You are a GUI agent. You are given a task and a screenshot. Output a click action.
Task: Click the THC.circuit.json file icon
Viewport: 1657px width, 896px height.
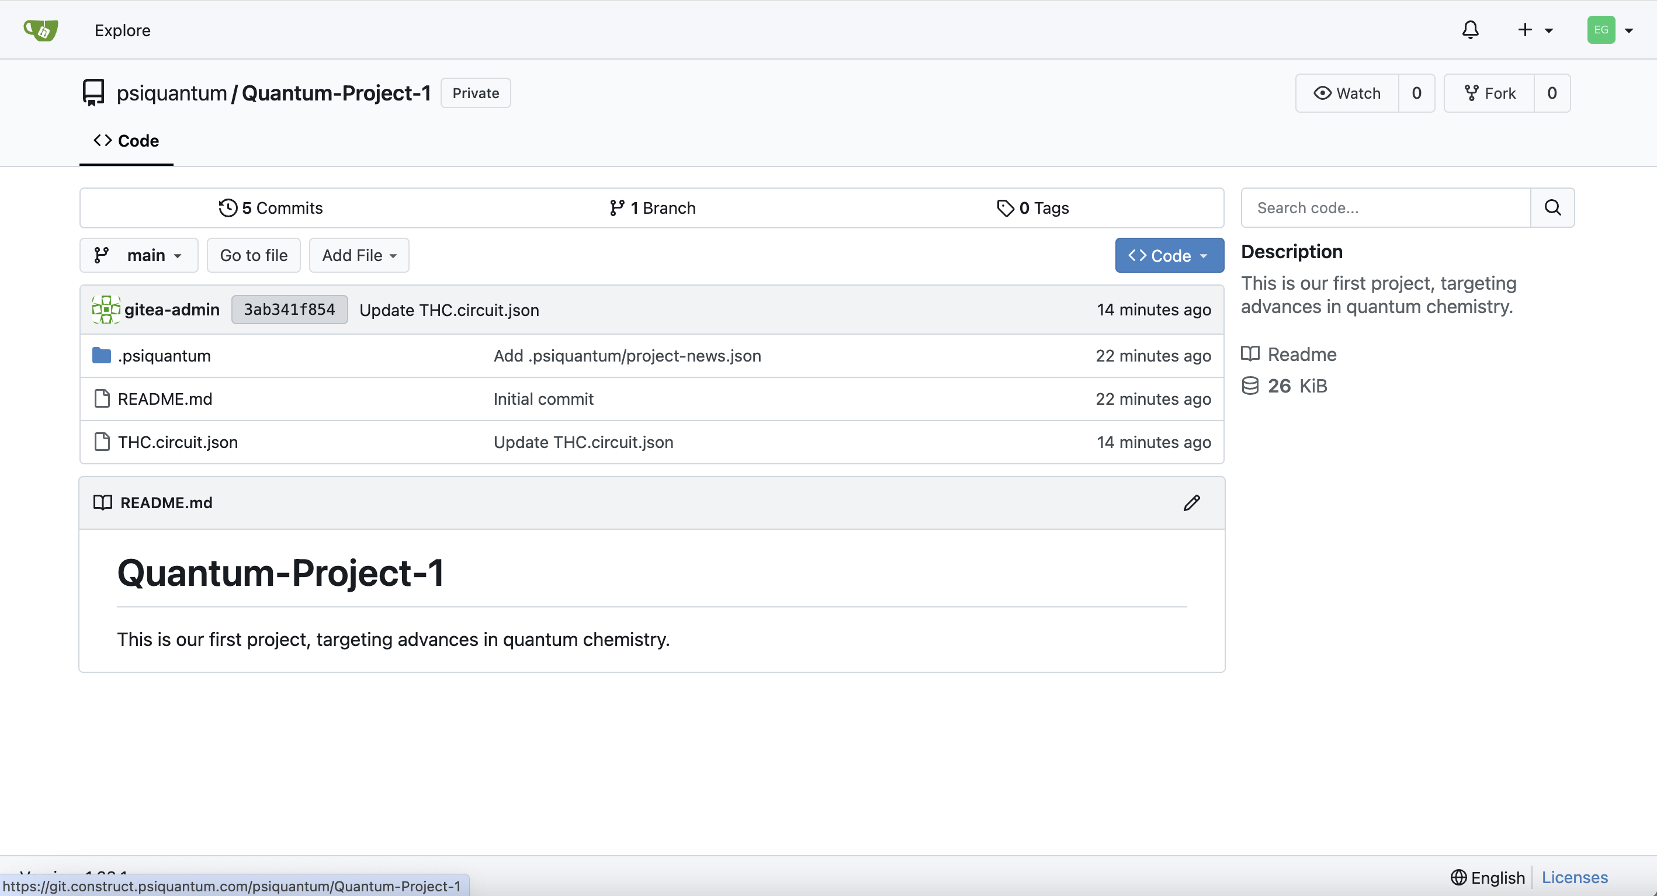click(x=102, y=441)
